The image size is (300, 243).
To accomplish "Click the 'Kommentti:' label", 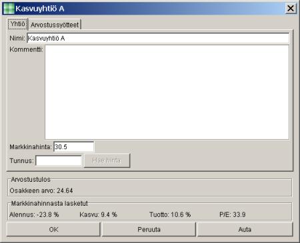I will (27, 49).
